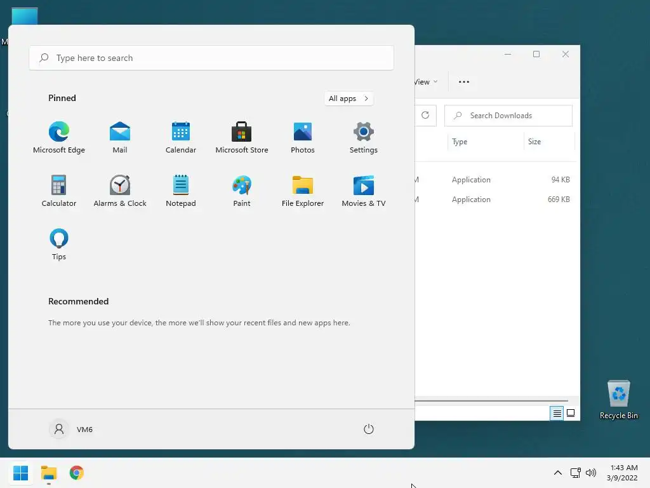Switch File Explorer to details view
Screen dimensions: 650x488
pos(557,413)
